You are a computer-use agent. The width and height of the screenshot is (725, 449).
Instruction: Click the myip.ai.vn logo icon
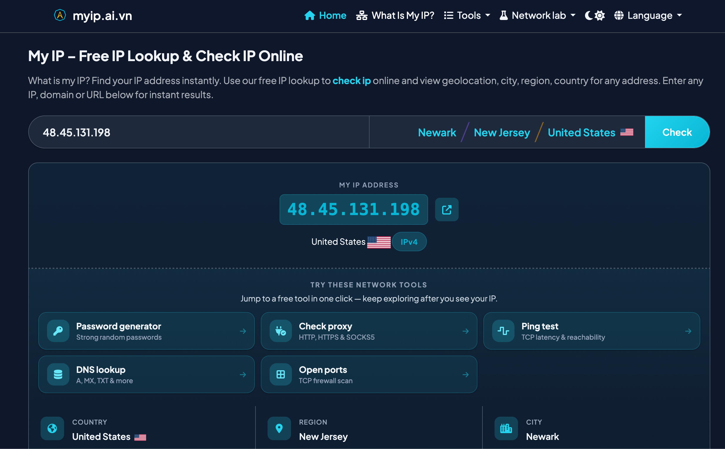(x=60, y=15)
